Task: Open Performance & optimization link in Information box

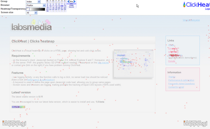Action: [x=181, y=80]
